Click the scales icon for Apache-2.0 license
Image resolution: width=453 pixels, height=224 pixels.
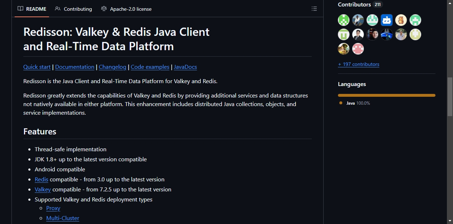104,9
